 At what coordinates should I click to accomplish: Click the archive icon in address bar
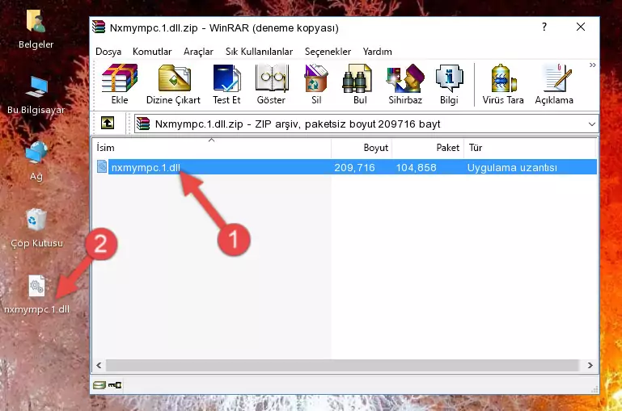click(x=143, y=124)
